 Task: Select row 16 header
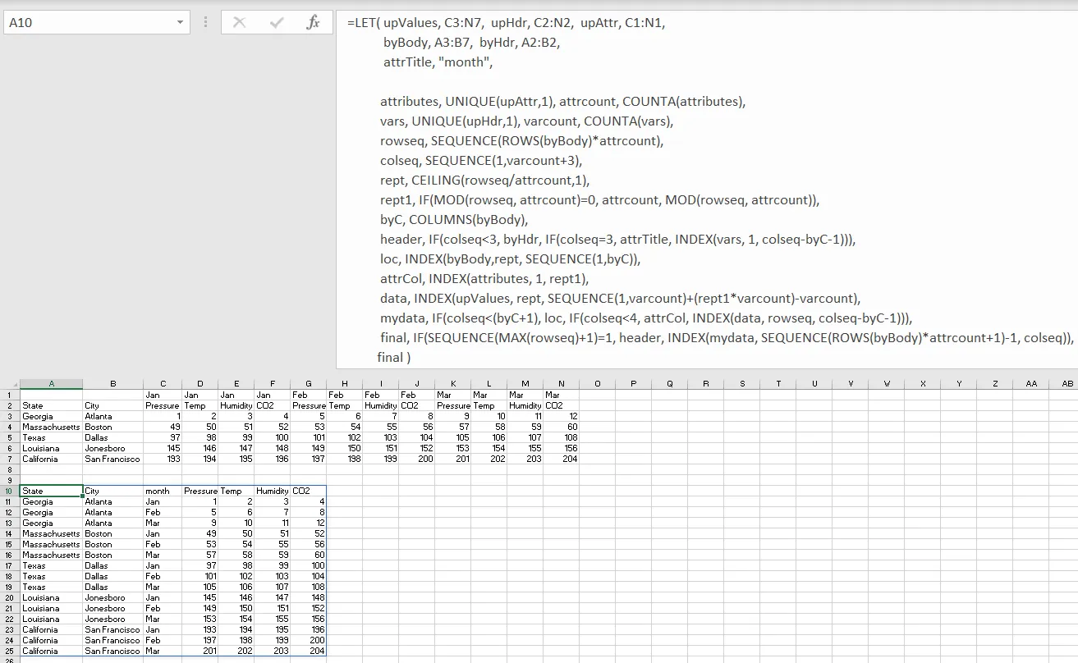tap(10, 555)
